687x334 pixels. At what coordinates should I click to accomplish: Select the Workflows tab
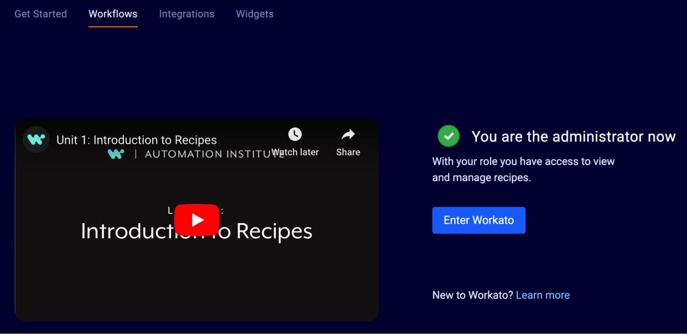113,14
